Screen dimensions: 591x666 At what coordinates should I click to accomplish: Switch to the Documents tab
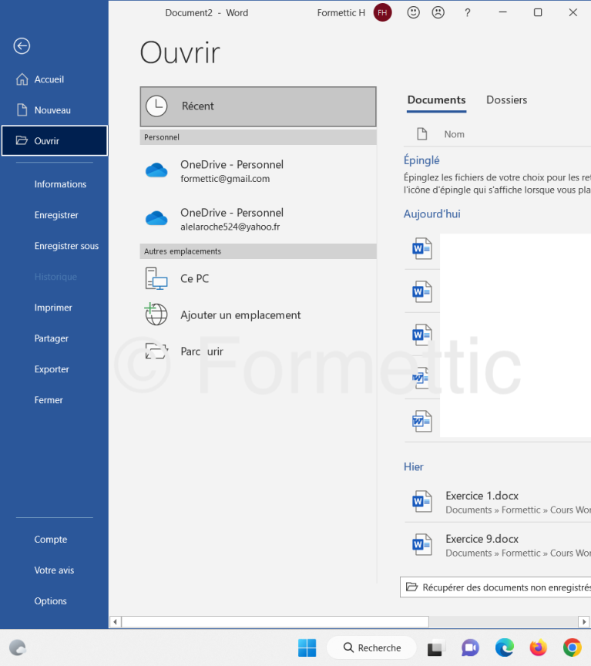[436, 100]
